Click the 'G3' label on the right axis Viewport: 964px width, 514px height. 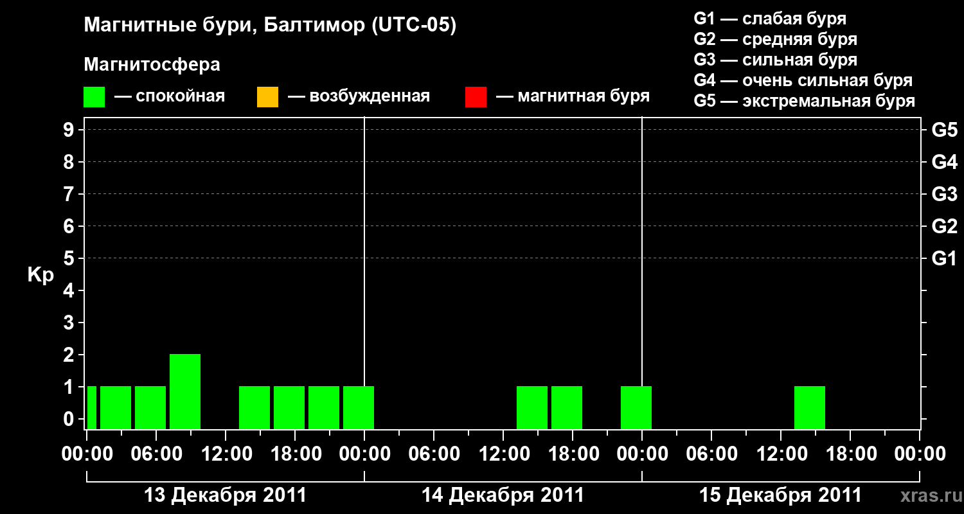945,194
